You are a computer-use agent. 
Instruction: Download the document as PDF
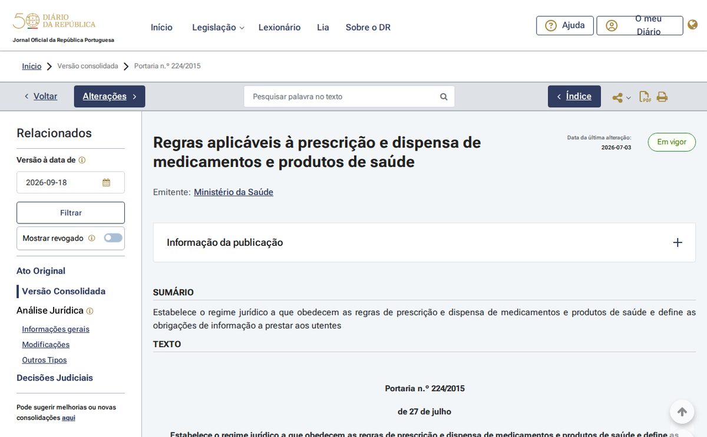pyautogui.click(x=645, y=97)
